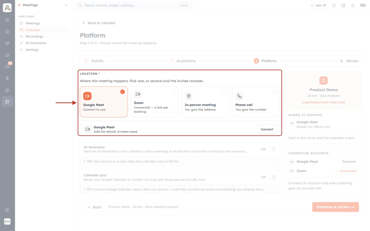
Task: Open the briefcase icon in the left rail
Action: click(7, 32)
